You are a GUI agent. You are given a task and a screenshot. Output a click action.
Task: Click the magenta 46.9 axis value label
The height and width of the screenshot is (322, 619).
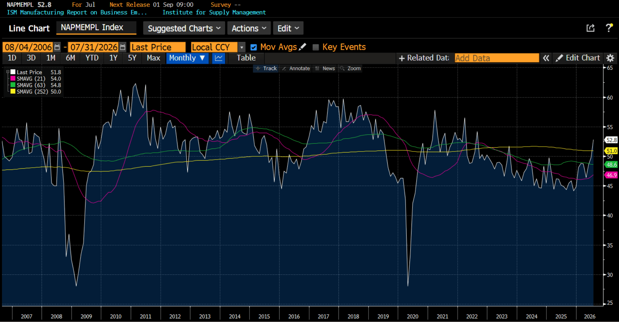[x=611, y=175]
